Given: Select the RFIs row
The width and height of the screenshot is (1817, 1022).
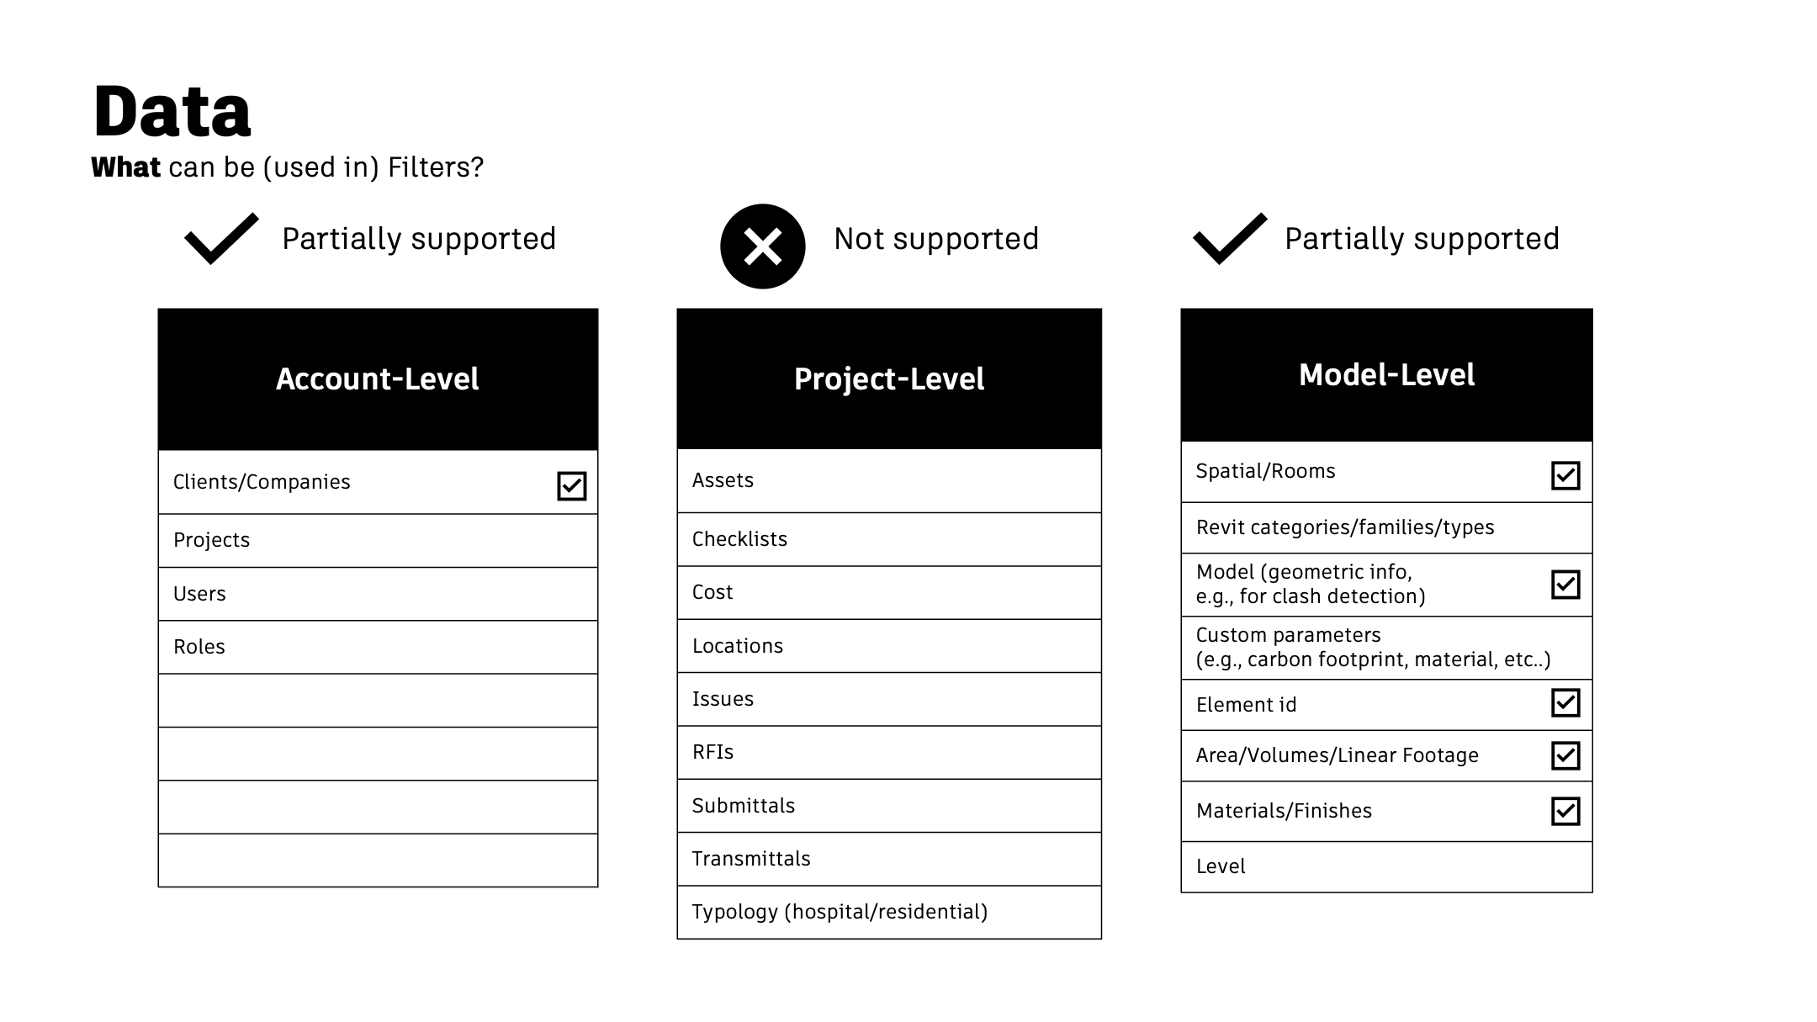Looking at the screenshot, I should click(x=889, y=753).
